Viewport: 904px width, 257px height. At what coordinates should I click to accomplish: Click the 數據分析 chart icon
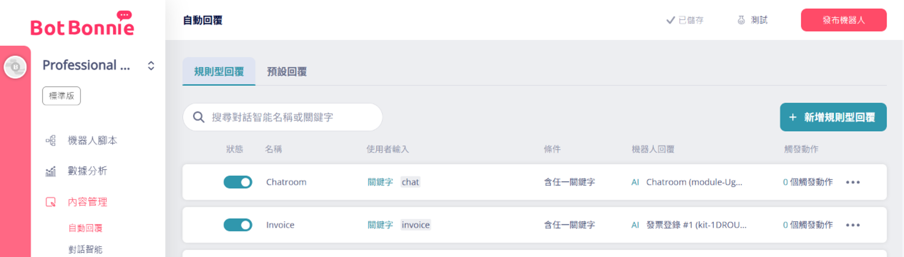coord(50,171)
